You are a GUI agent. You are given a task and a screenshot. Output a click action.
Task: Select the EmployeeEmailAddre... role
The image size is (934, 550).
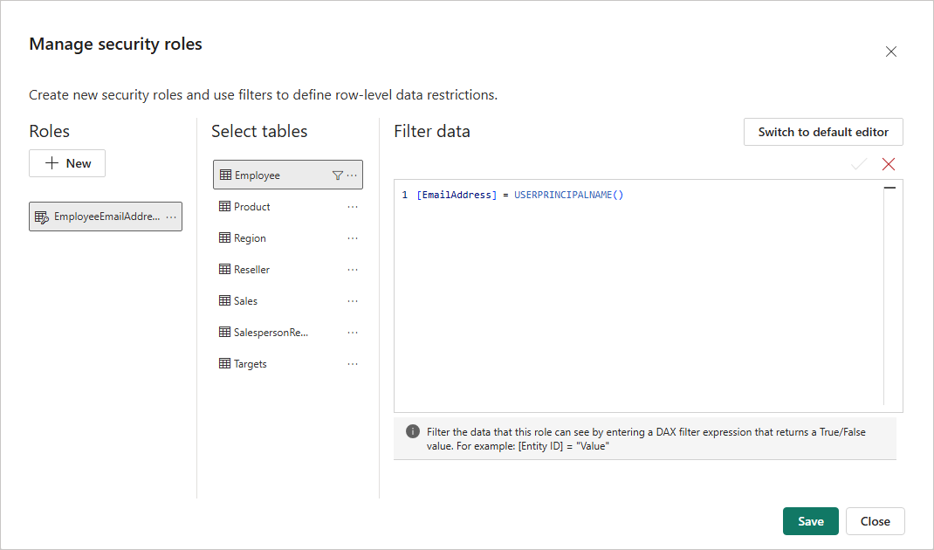(106, 217)
